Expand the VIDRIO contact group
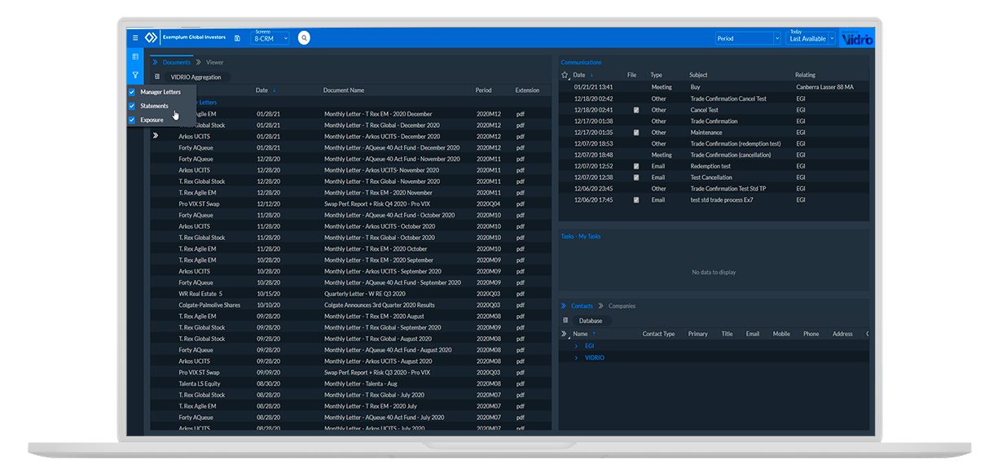Screen dimensions: 998x468 (577, 357)
